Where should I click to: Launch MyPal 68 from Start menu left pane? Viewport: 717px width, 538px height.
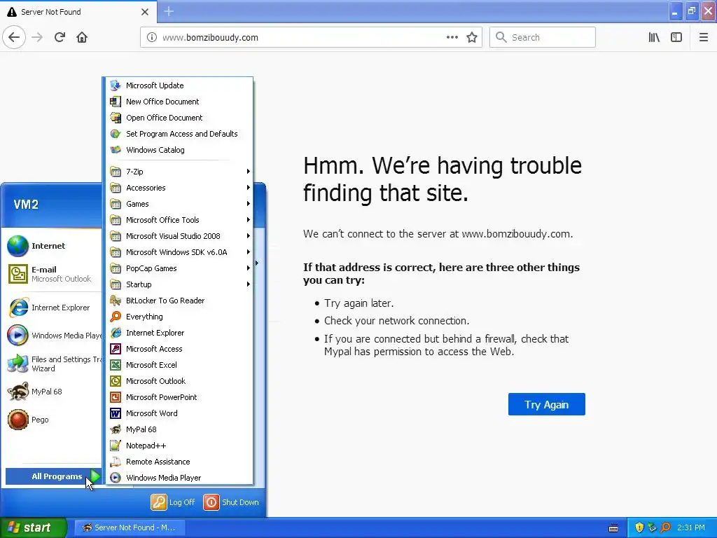[x=53, y=392]
